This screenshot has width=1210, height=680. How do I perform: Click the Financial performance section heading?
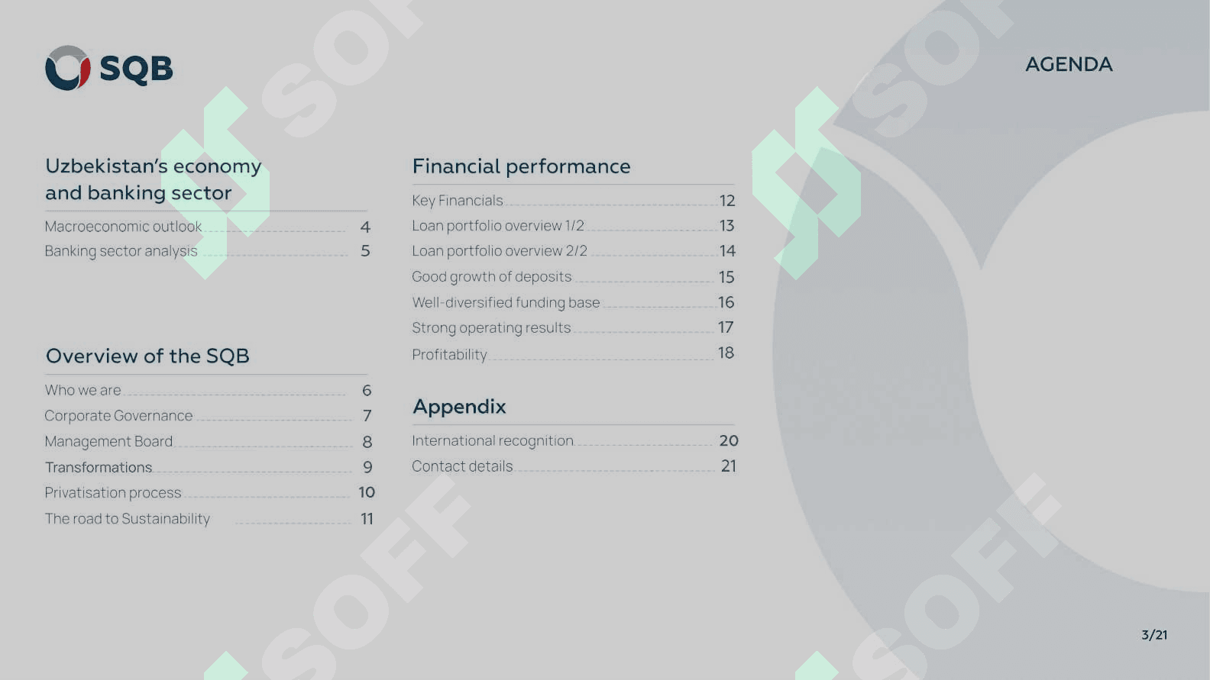(521, 166)
